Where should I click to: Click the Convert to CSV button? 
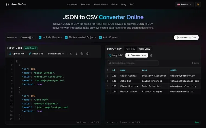click(x=186, y=37)
